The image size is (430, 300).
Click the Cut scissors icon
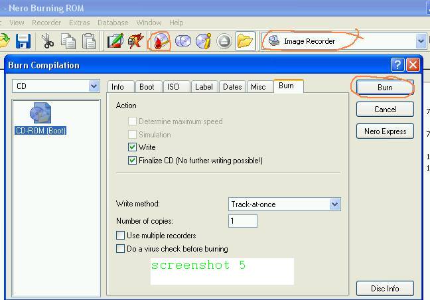(47, 41)
